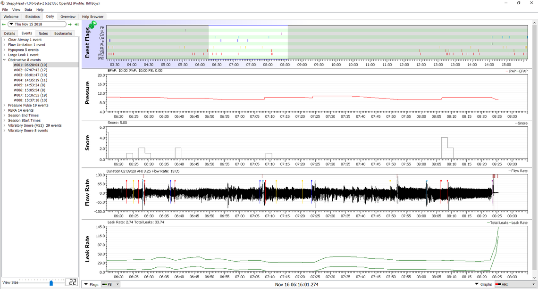Viewport: 538px width, 289px height.
Task: Open the View menu
Action: pos(16,9)
